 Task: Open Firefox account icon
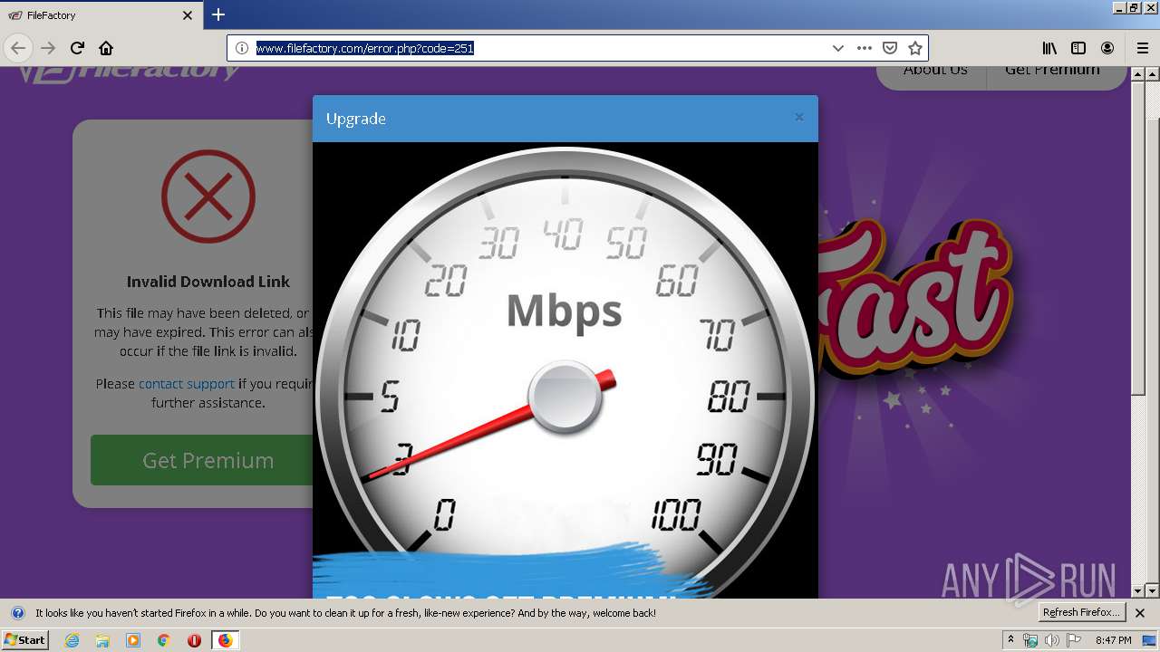point(1107,48)
